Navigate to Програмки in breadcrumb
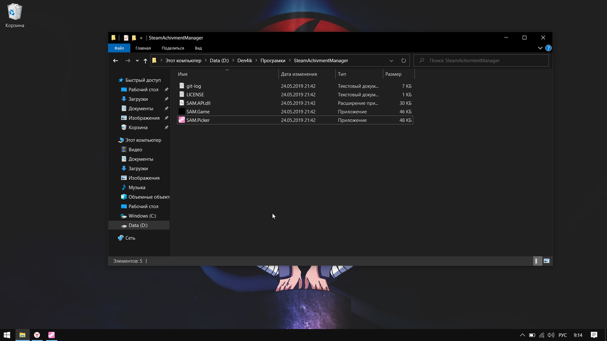607x341 pixels. pyautogui.click(x=273, y=61)
